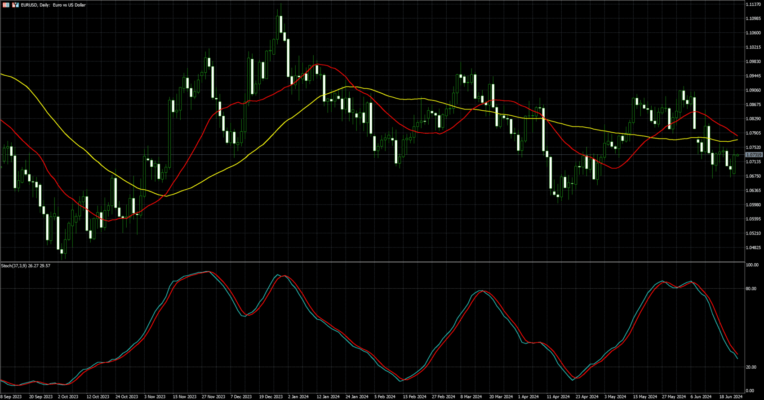The height and width of the screenshot is (400, 764).
Task: Click the EURUSD Daily chart title text
Action: pyautogui.click(x=53, y=5)
